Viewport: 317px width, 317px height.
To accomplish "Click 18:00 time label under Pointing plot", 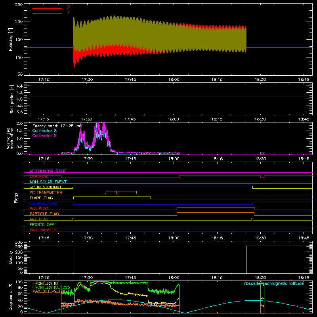I will point(174,80).
